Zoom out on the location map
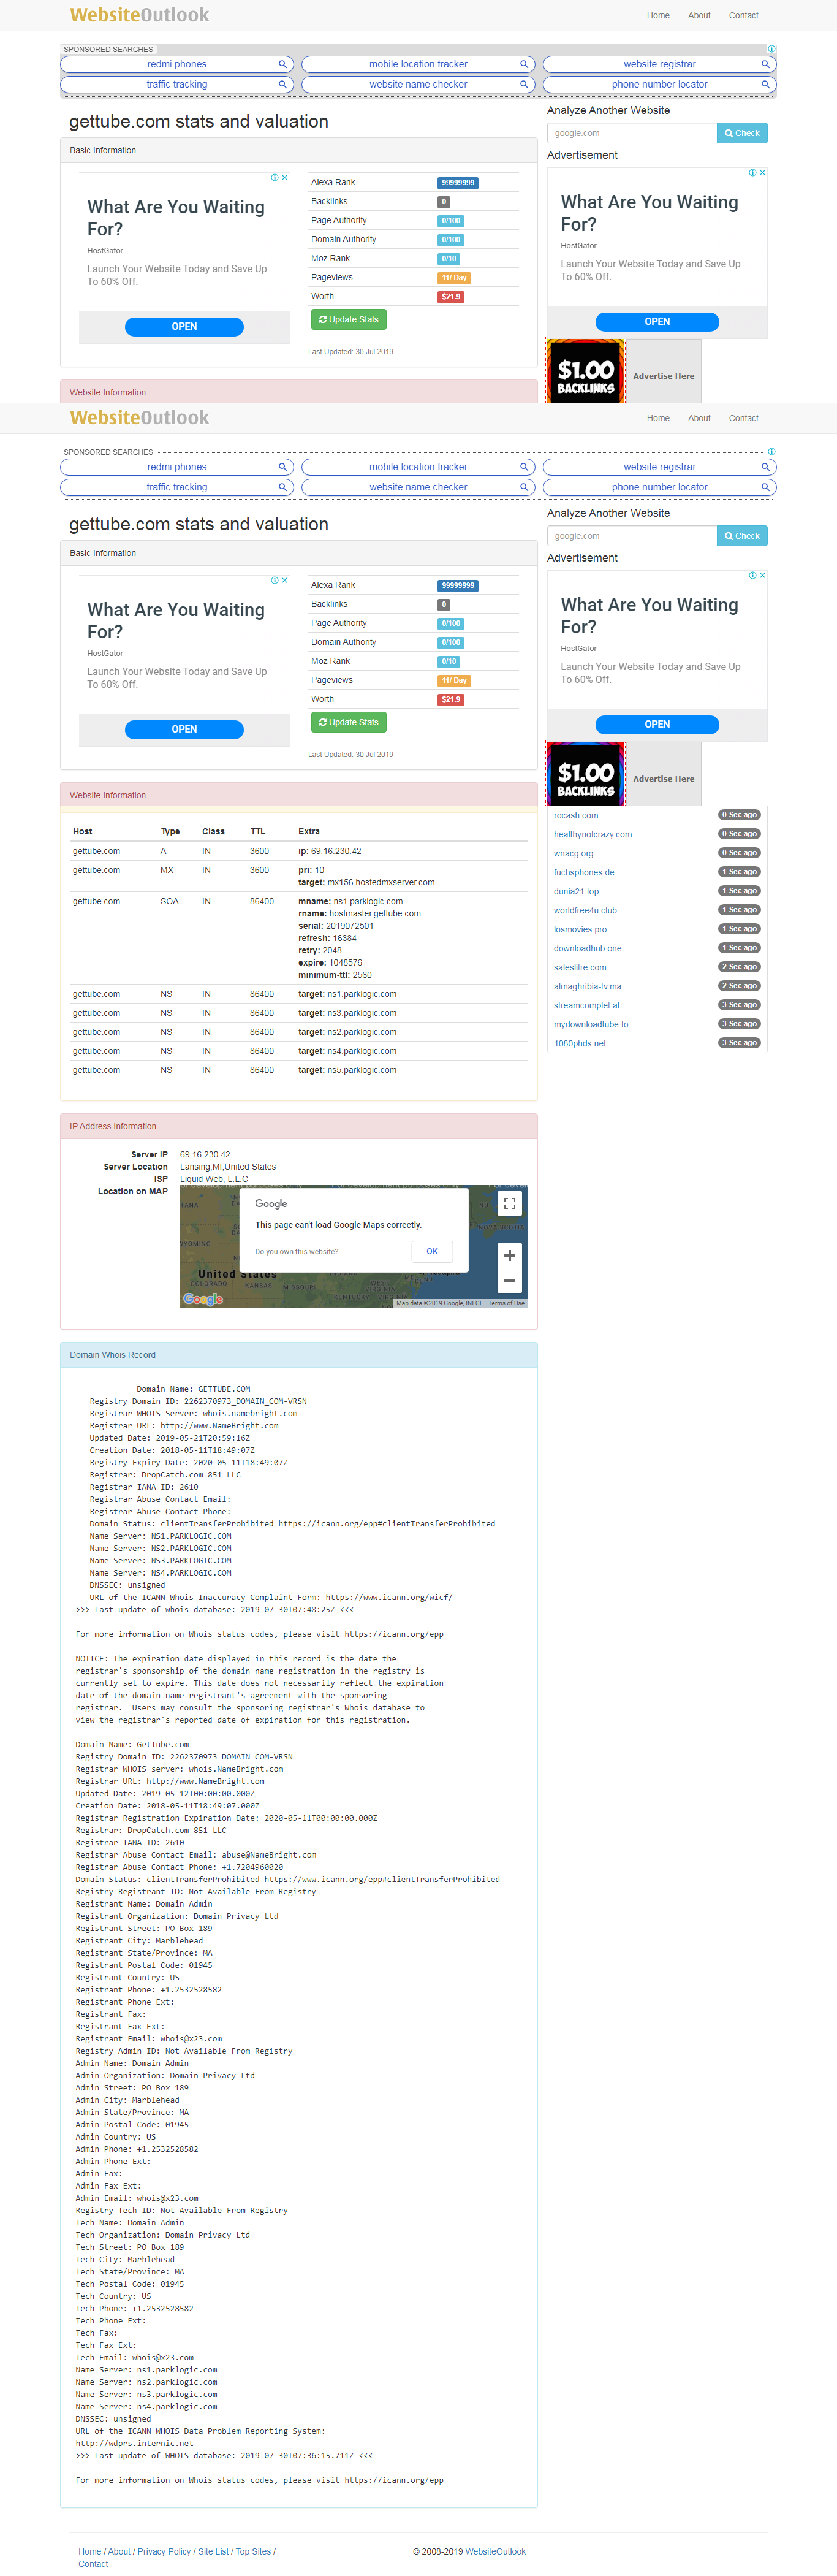The image size is (837, 2576). tap(509, 1281)
